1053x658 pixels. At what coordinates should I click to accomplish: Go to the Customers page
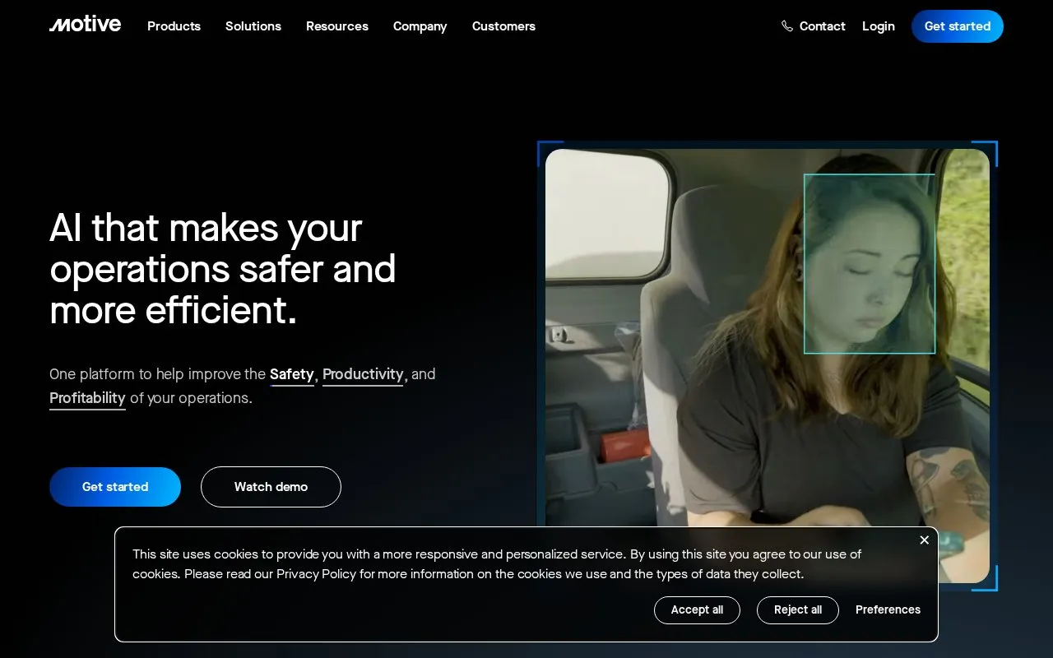pos(503,26)
